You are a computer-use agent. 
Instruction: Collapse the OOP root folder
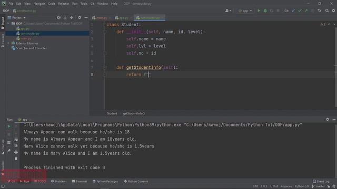coord(8,23)
